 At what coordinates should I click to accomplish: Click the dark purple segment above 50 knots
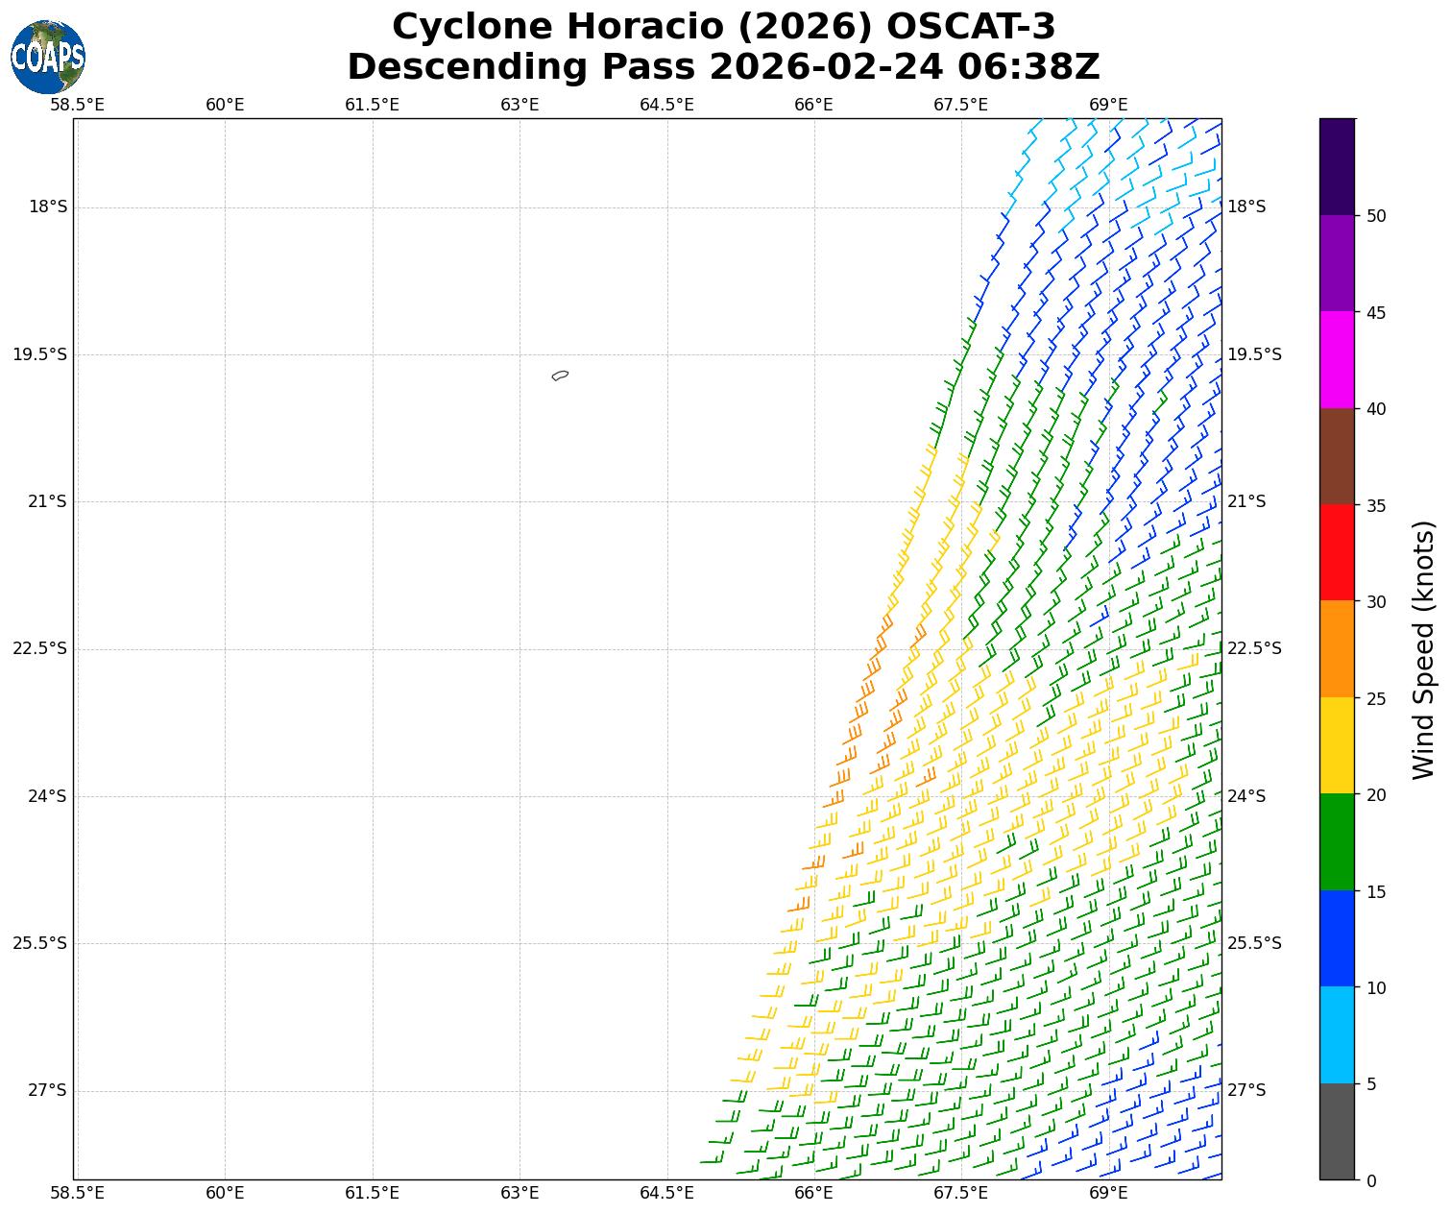(x=1337, y=166)
